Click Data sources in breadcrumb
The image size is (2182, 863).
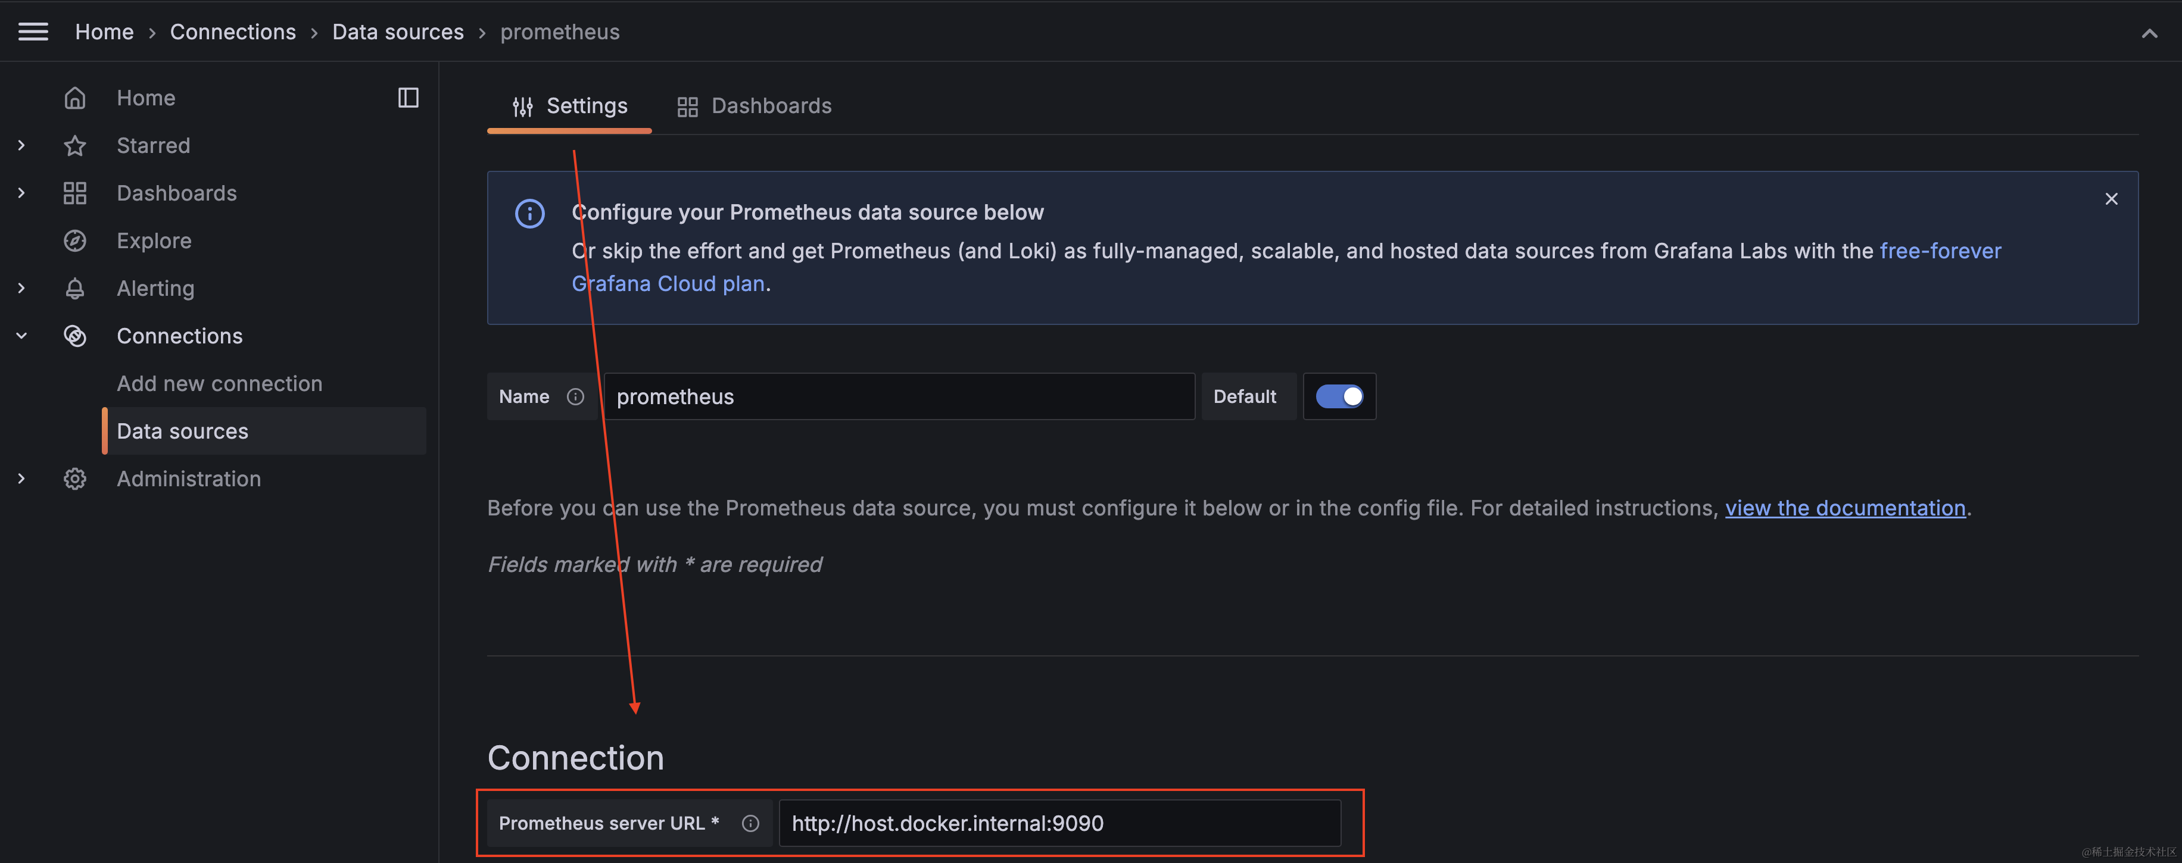[x=397, y=32]
